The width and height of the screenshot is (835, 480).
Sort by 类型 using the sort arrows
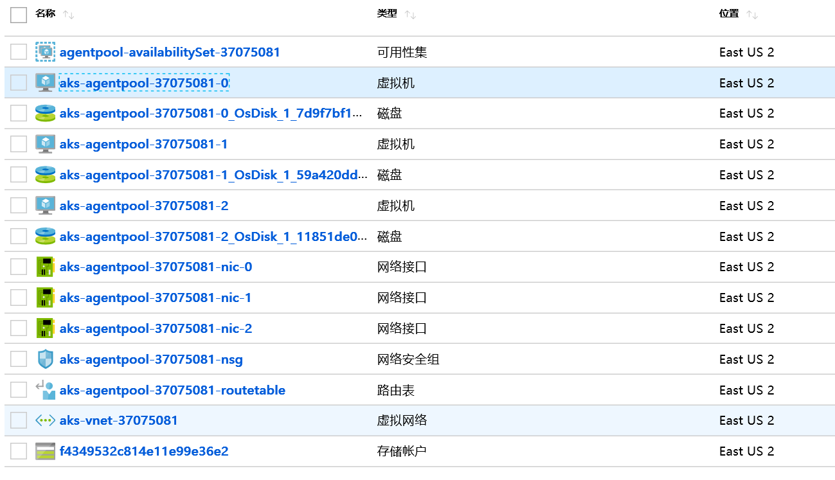pyautogui.click(x=411, y=14)
